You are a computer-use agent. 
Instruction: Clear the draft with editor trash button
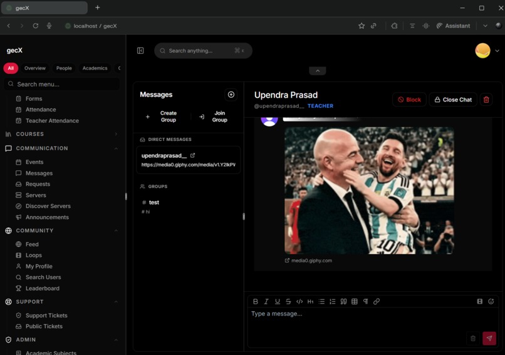pyautogui.click(x=473, y=338)
